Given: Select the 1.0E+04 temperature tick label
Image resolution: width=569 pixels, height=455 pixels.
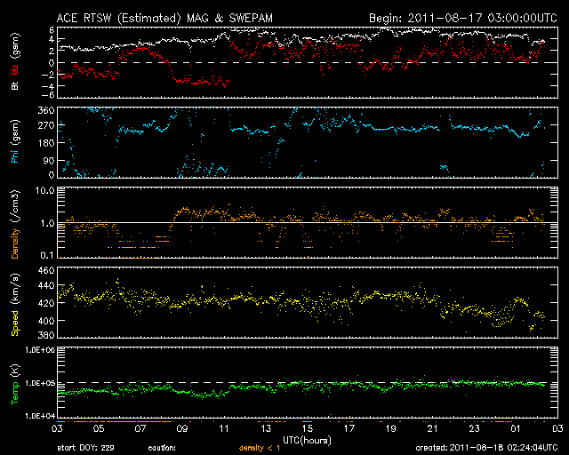Looking at the screenshot, I should [x=40, y=416].
